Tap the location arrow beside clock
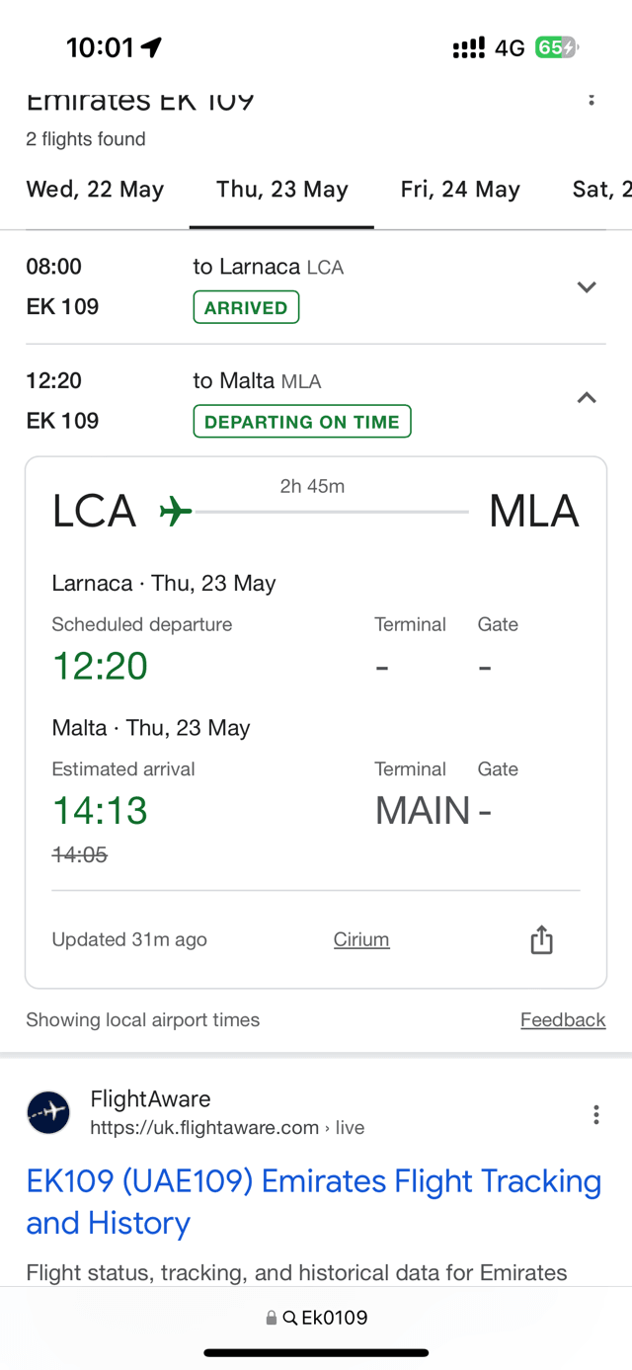 [x=151, y=47]
